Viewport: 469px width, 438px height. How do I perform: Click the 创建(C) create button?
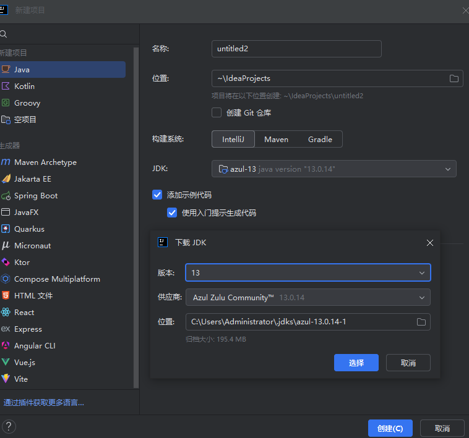tap(390, 428)
